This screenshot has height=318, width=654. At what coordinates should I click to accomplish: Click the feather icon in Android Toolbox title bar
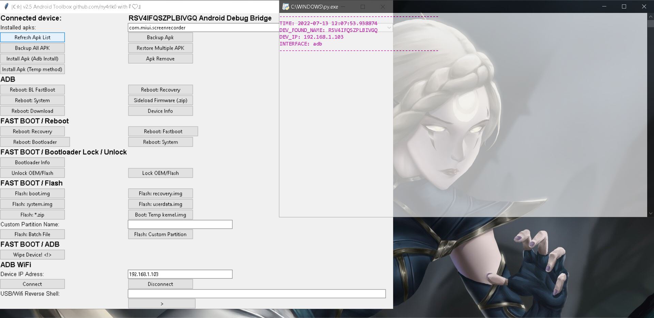(x=6, y=6)
